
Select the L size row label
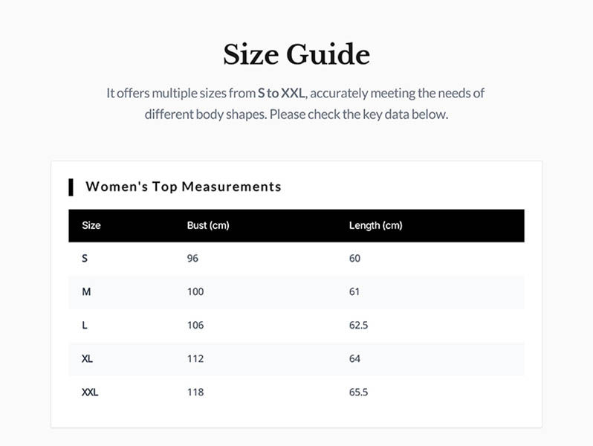click(x=85, y=326)
